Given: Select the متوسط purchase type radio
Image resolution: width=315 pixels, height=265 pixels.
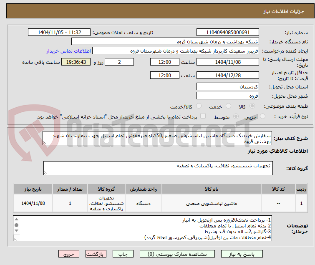Looking at the screenshot, I should tap(236, 116).
